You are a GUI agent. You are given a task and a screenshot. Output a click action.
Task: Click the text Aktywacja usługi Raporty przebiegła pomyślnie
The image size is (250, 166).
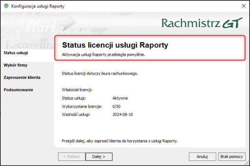(x=104, y=55)
